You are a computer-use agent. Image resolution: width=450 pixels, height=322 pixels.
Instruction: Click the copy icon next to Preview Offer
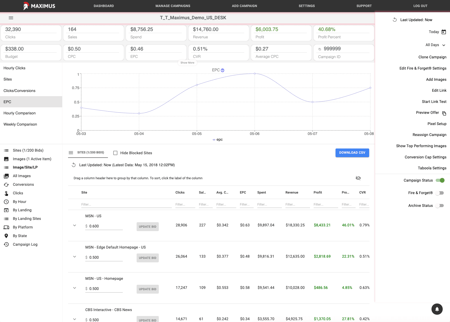click(x=444, y=113)
